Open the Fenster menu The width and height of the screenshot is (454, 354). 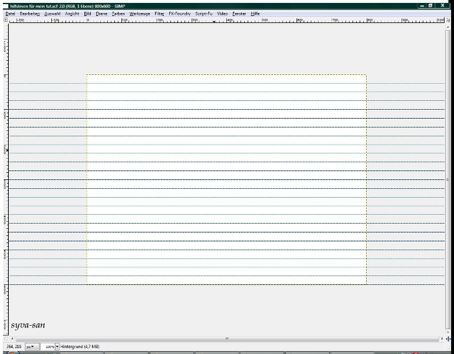point(239,14)
